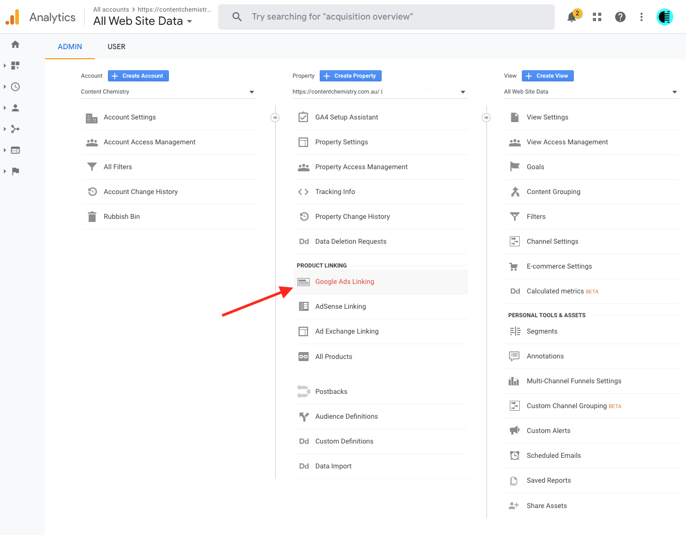This screenshot has height=535, width=686.
Task: Open Data Deletion Requests
Action: (x=381, y=242)
